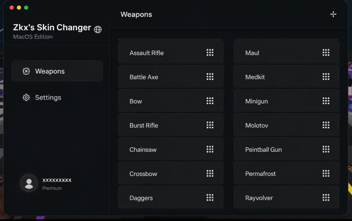Select the Weapons sidebar tab
This screenshot has height=221, width=352.
click(x=57, y=71)
